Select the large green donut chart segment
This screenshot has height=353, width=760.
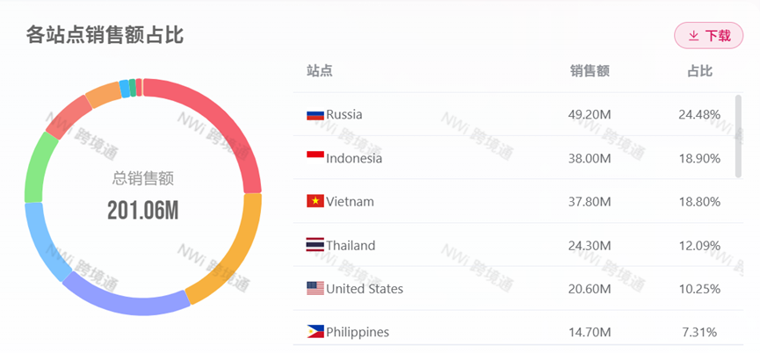(39, 168)
